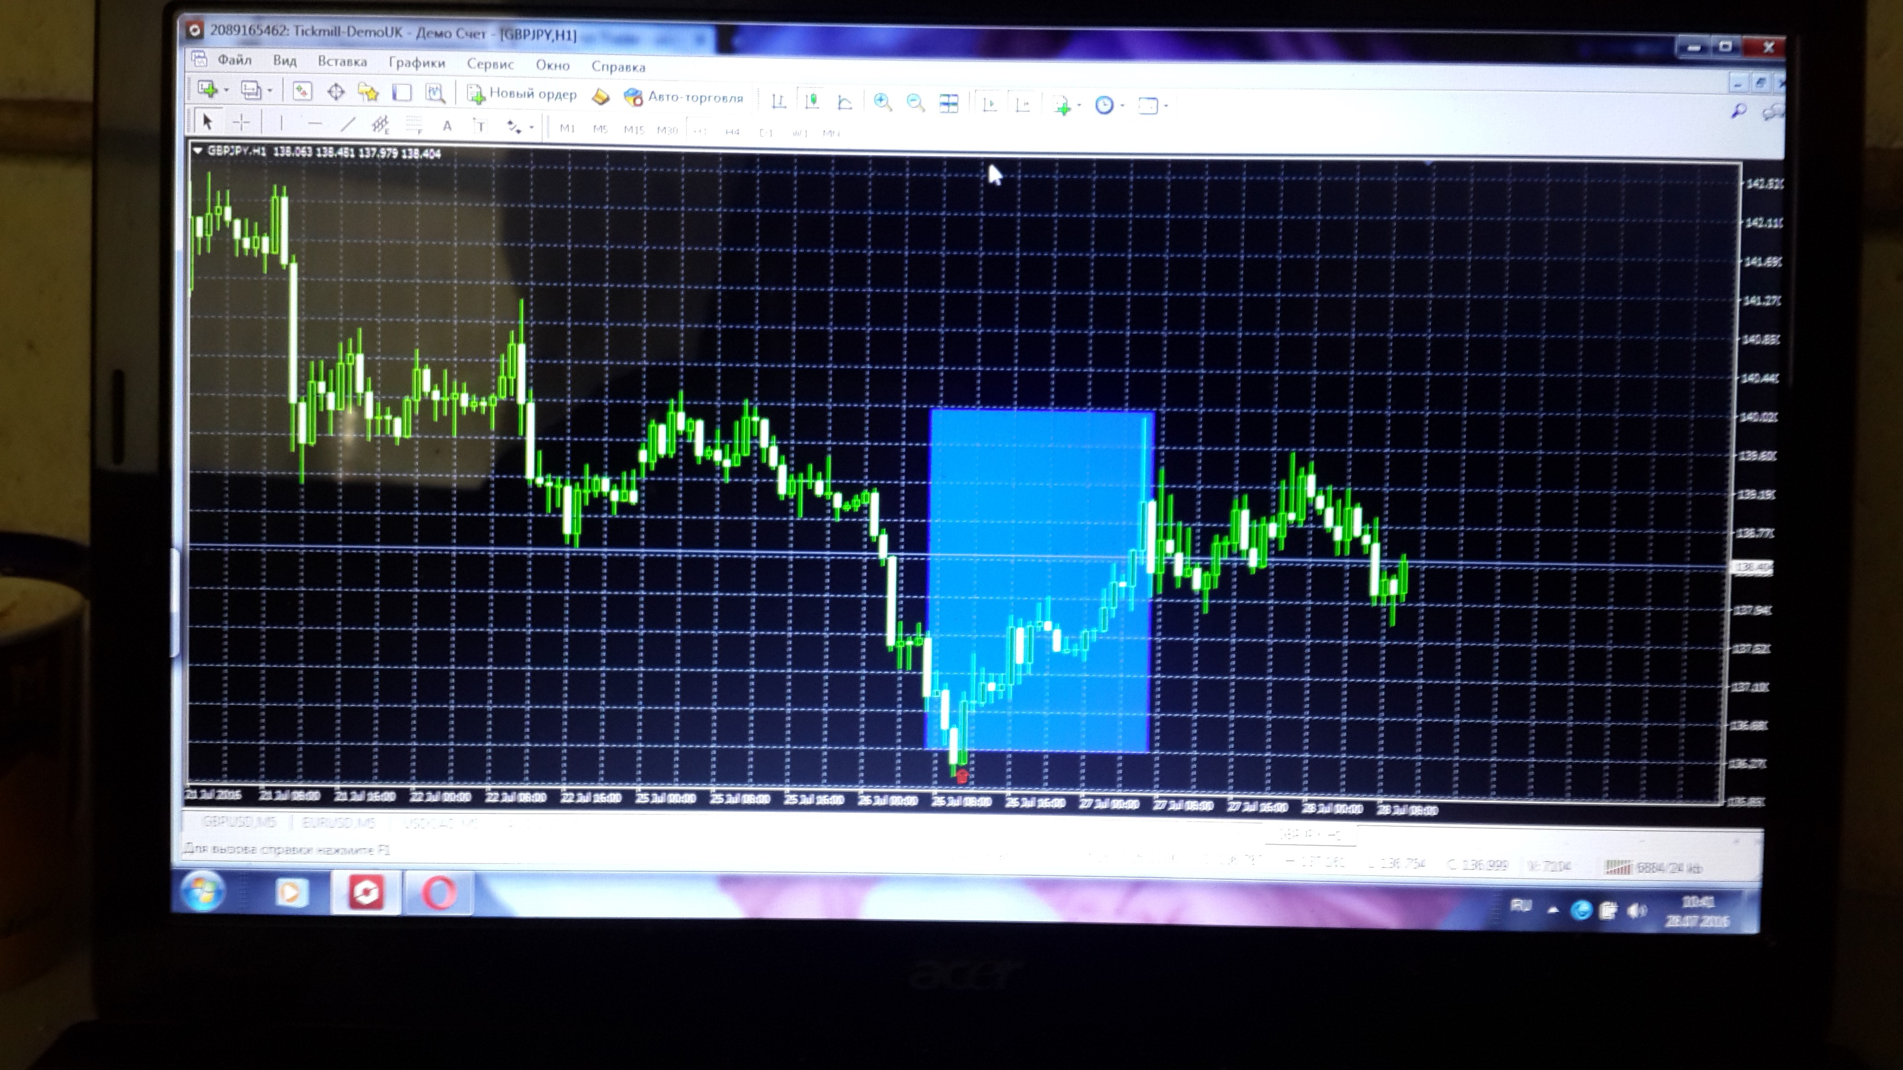1903x1070 pixels.
Task: Click the volume speaker tray icon
Action: 1637,911
